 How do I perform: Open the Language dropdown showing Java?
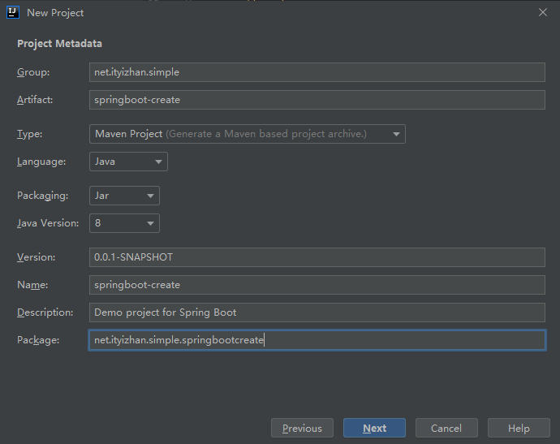point(128,162)
